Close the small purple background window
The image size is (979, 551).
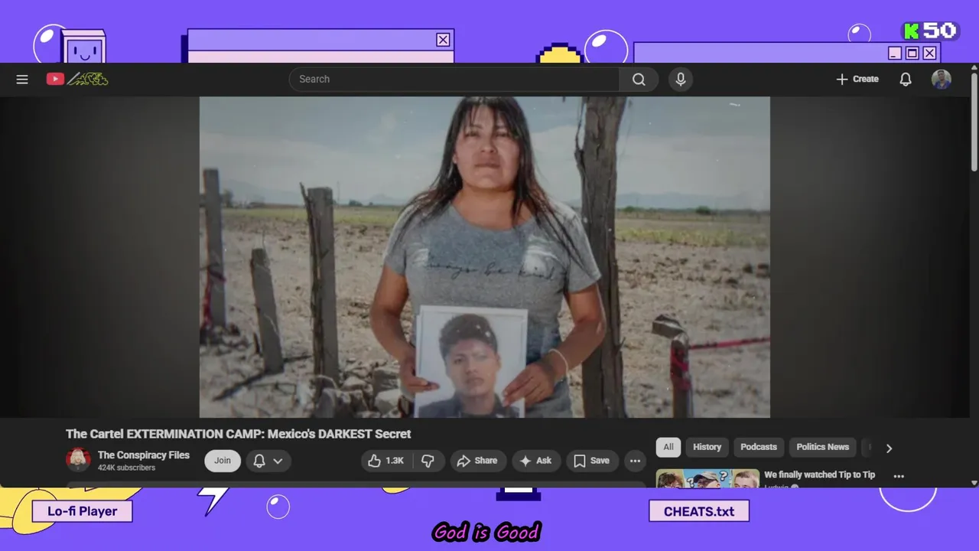pos(443,40)
